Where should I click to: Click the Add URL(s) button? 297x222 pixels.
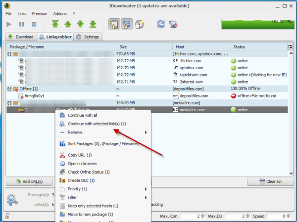point(29,181)
